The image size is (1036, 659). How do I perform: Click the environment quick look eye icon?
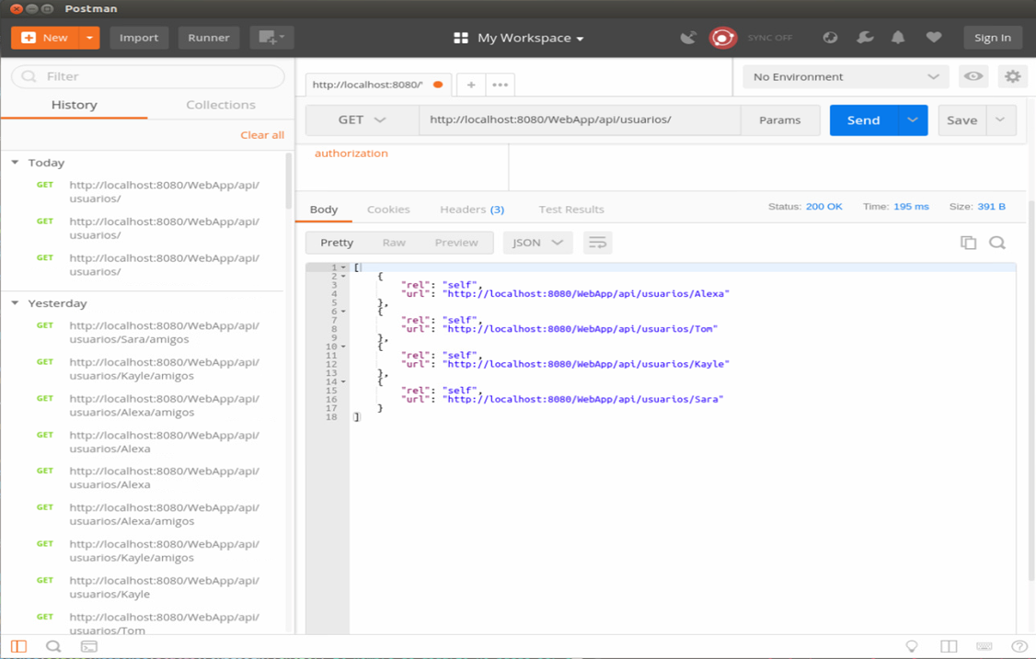(973, 76)
